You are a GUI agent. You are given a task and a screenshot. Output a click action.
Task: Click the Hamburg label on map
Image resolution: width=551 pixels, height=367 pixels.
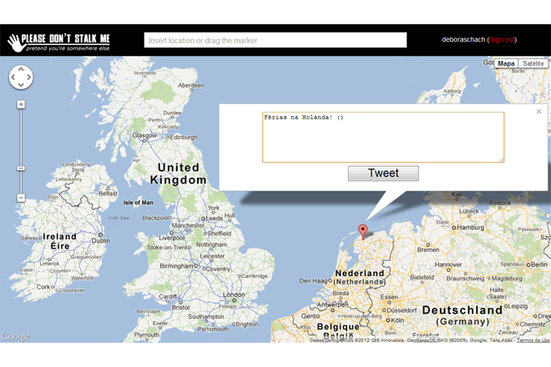point(471,227)
